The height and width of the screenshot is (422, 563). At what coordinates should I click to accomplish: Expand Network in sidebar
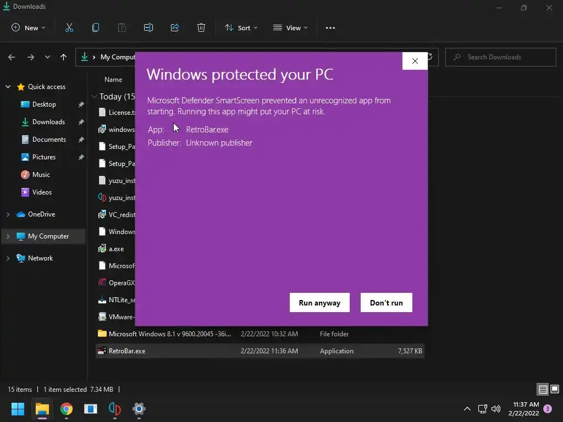pos(8,258)
